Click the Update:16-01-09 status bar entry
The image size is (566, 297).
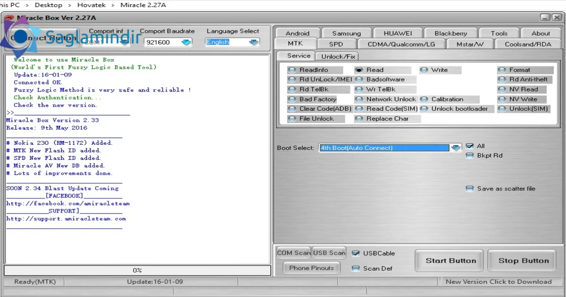click(155, 282)
